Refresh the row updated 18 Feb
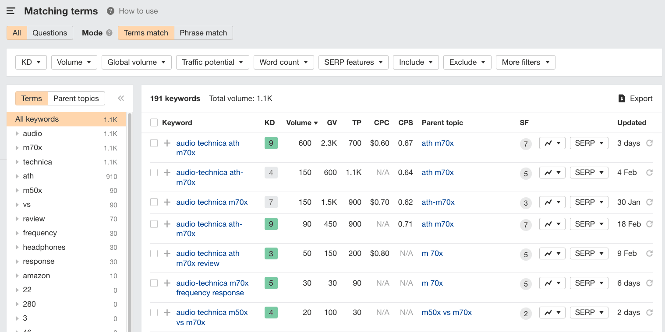 (650, 224)
